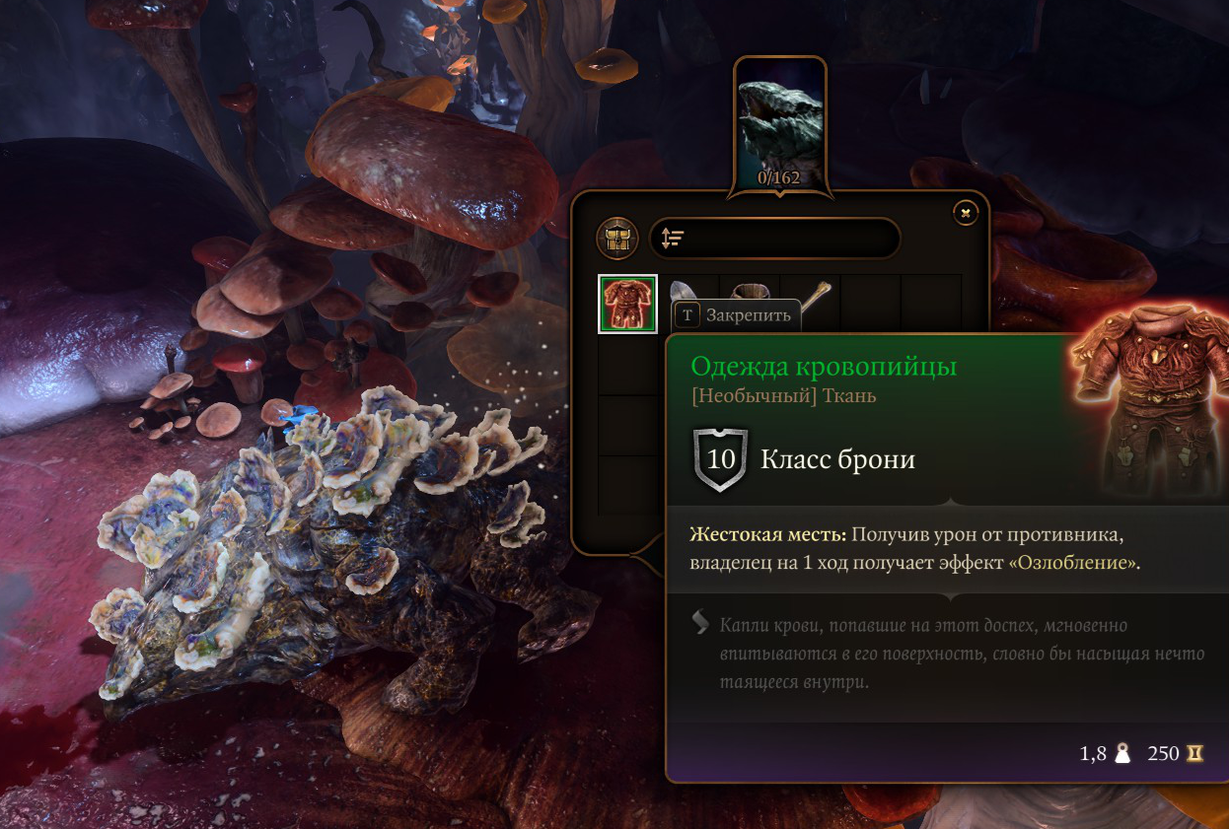Take all loot with the chest icon
The image size is (1229, 829).
pyautogui.click(x=617, y=239)
